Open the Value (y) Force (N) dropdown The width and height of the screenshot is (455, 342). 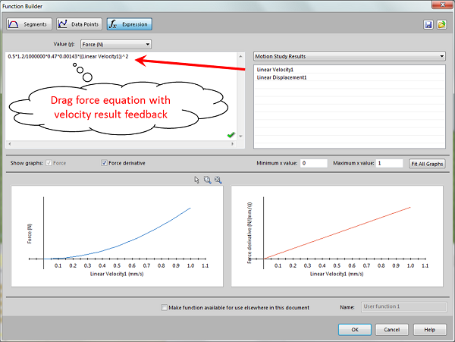[x=115, y=44]
